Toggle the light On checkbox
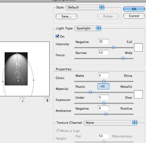Viewport: 146px width, 143px height. pos(57,36)
